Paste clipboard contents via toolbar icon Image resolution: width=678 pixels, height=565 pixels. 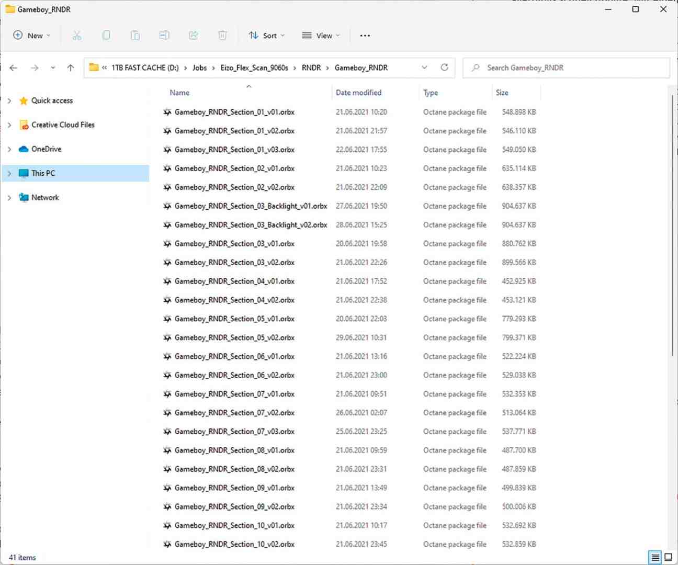tap(135, 35)
